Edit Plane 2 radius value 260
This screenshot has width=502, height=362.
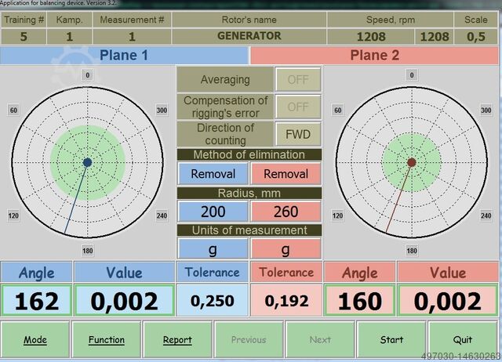285,212
